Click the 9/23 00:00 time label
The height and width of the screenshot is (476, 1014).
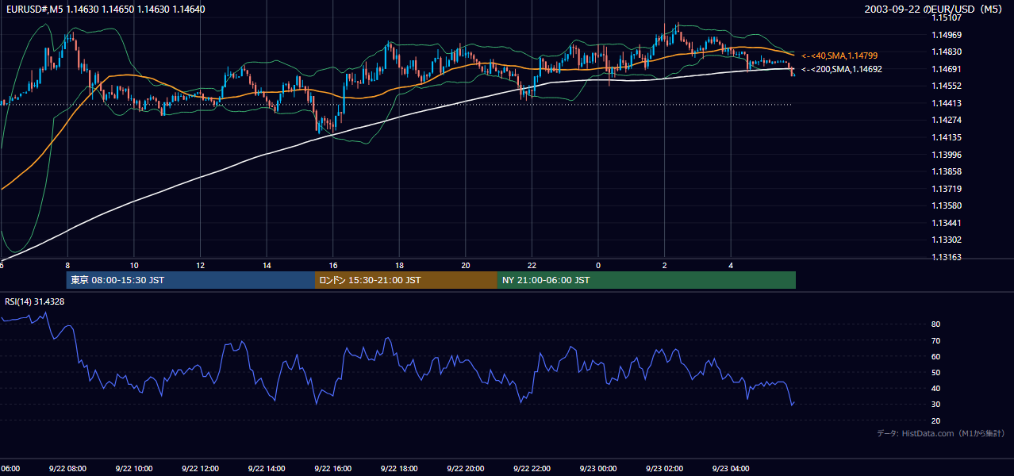[597, 469]
